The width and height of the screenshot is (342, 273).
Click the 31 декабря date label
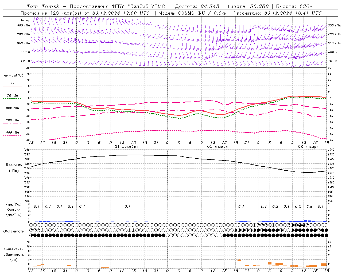pyautogui.click(x=127, y=147)
